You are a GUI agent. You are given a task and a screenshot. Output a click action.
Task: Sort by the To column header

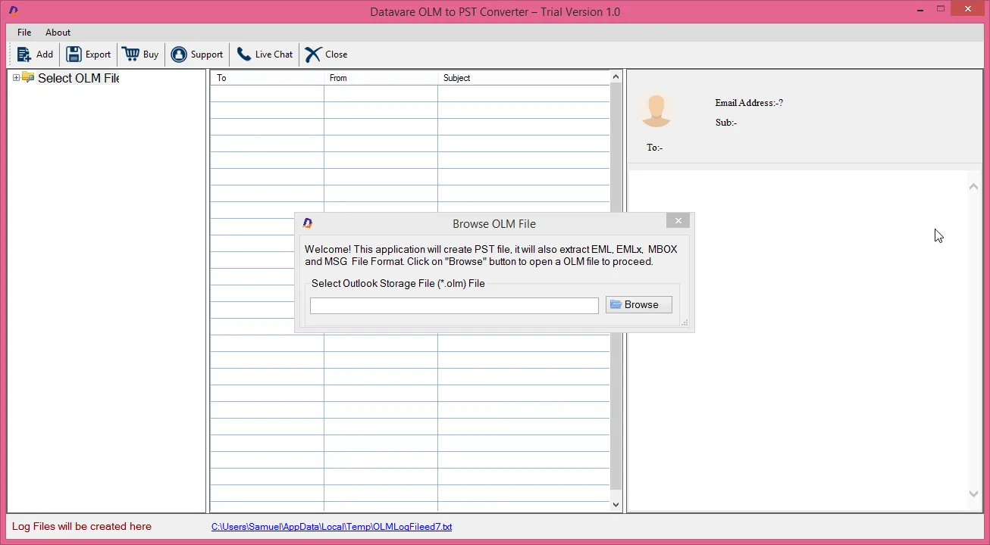(267, 78)
